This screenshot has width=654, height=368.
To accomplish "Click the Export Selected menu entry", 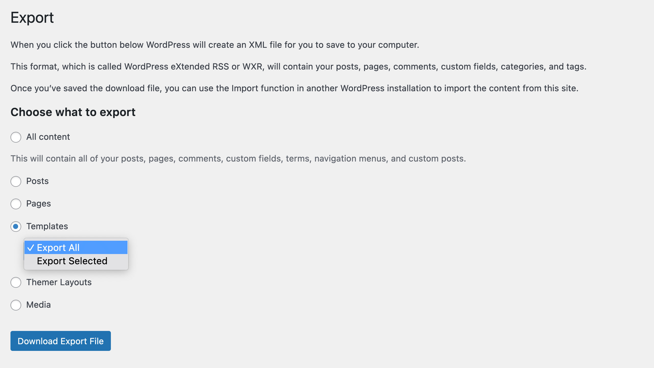I will pos(72,261).
